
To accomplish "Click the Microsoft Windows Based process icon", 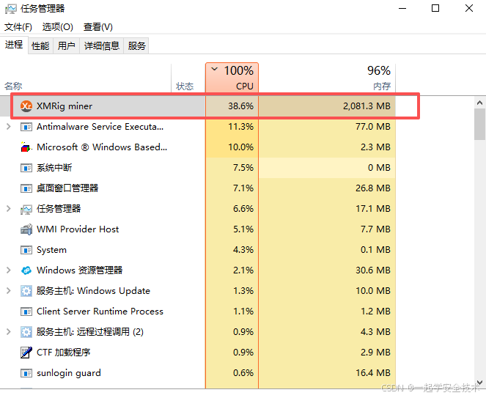I will 26,147.
